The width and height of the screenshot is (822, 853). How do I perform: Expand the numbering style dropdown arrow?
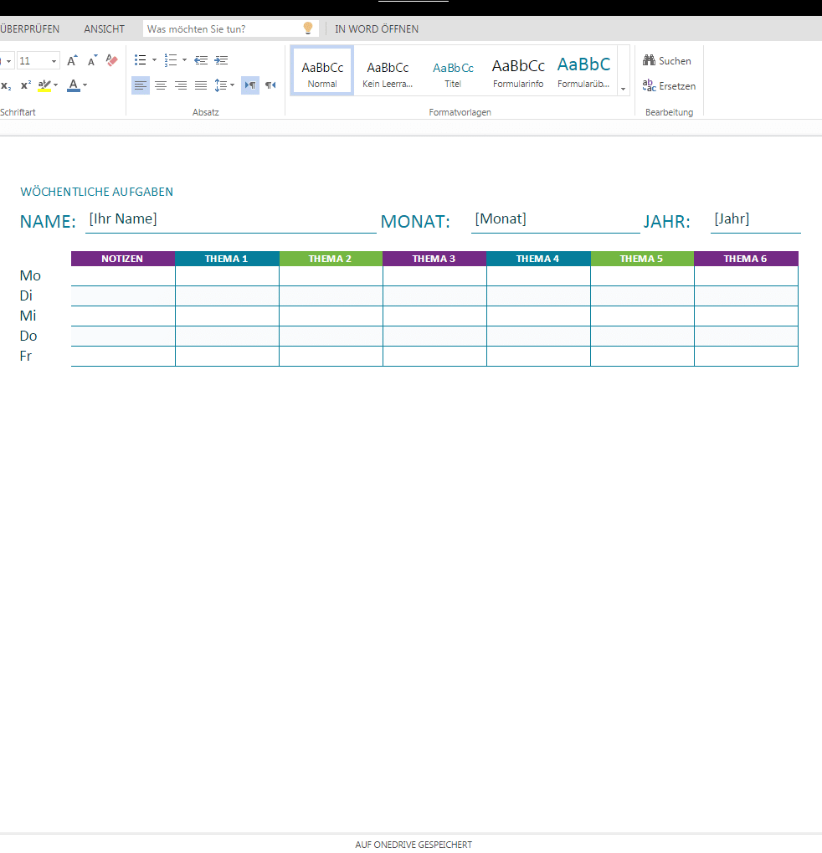[184, 59]
